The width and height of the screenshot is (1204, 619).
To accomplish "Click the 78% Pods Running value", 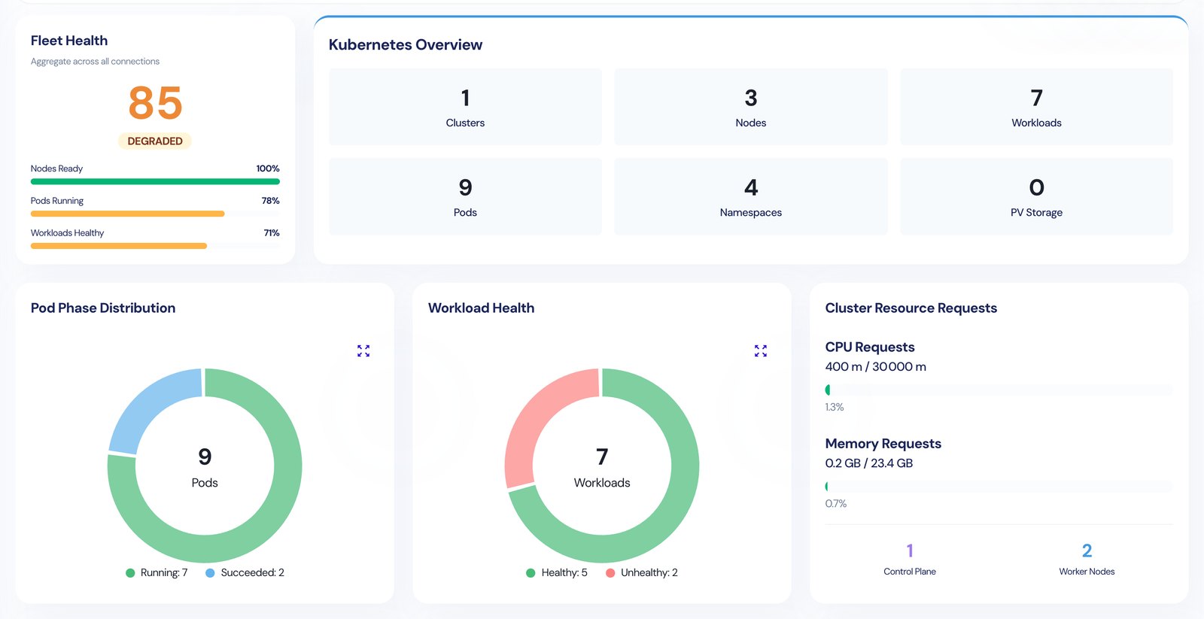I will pos(271,201).
